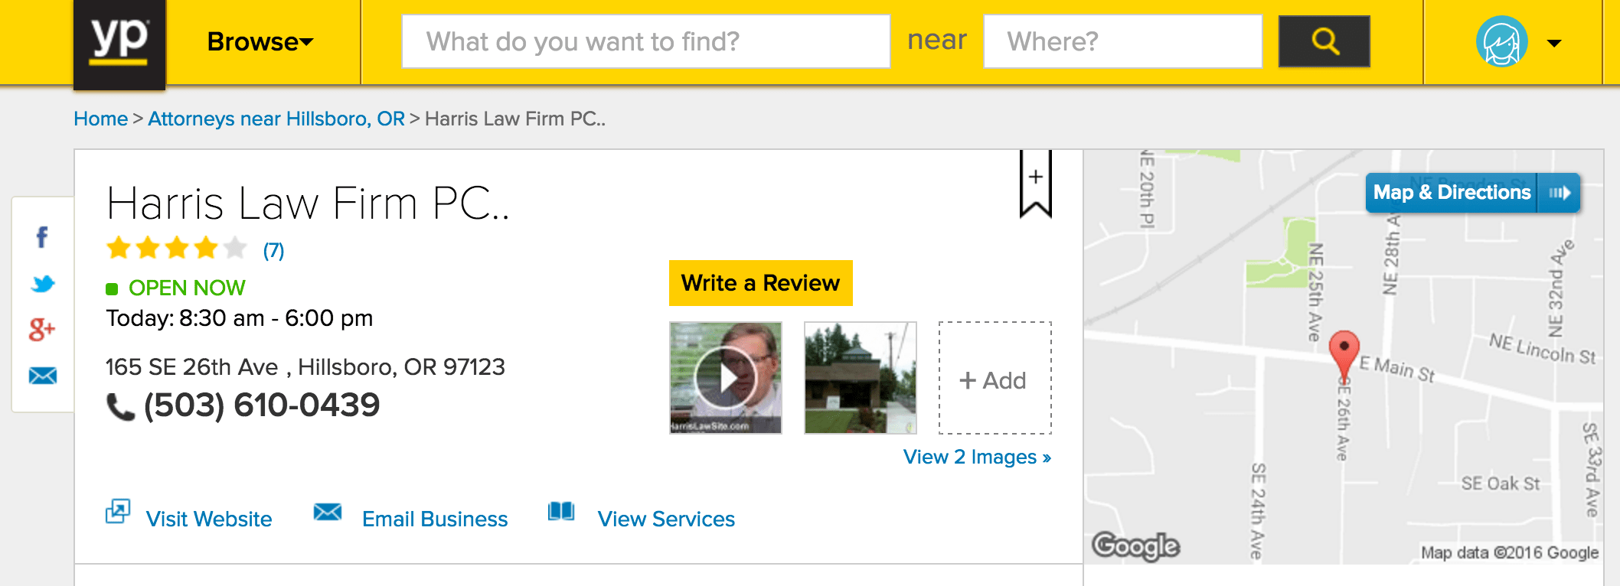Click the star rating
This screenshot has height=586, width=1620.
click(x=177, y=249)
